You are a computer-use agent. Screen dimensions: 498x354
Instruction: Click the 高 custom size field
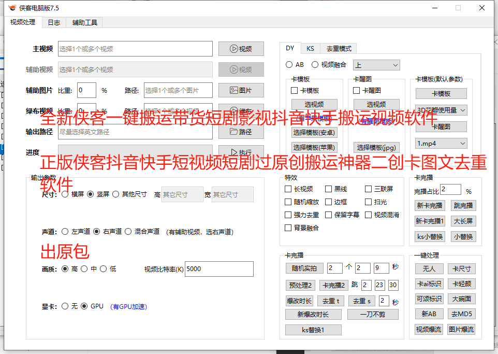point(182,194)
